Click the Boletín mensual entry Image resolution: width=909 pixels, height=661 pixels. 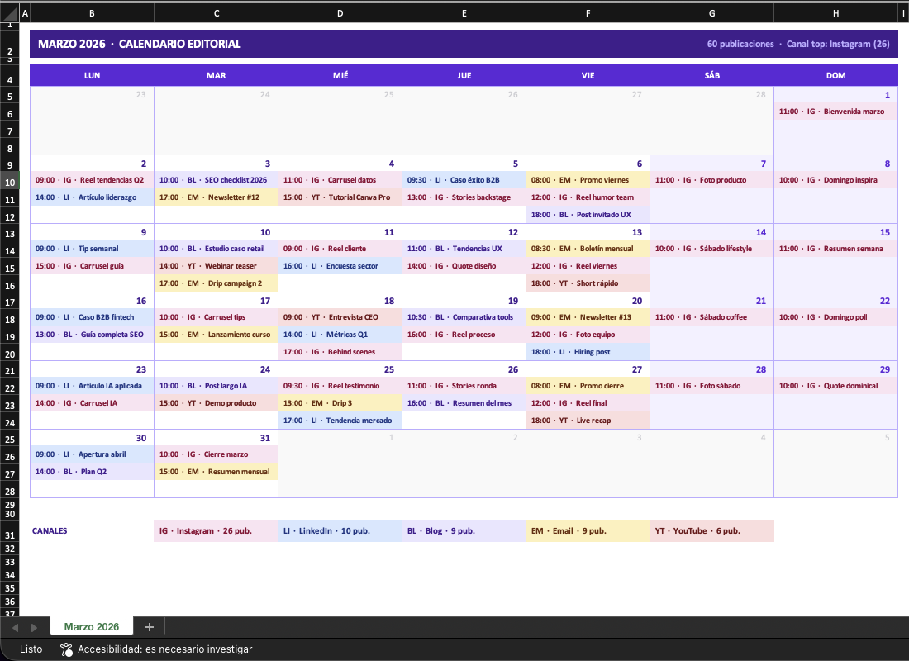point(588,248)
